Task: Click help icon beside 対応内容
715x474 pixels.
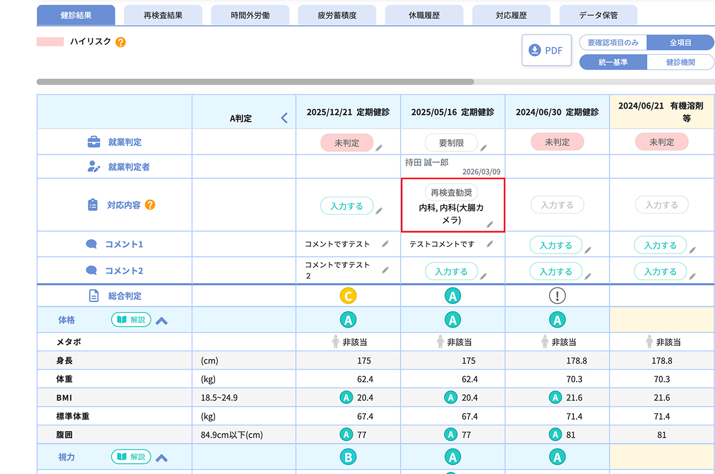Action: [150, 205]
